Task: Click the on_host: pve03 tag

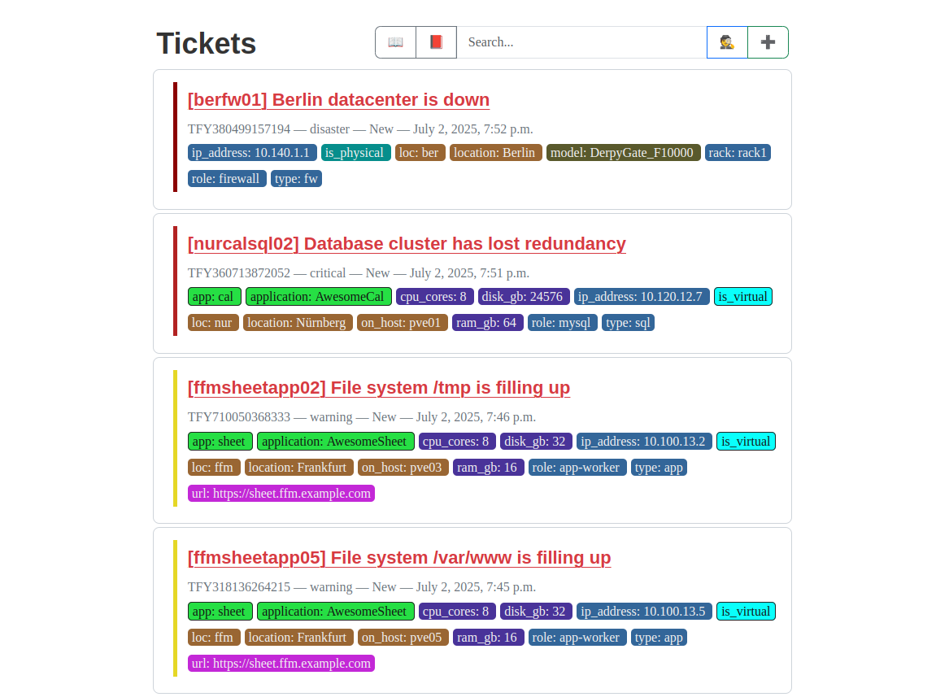Action: click(x=403, y=468)
